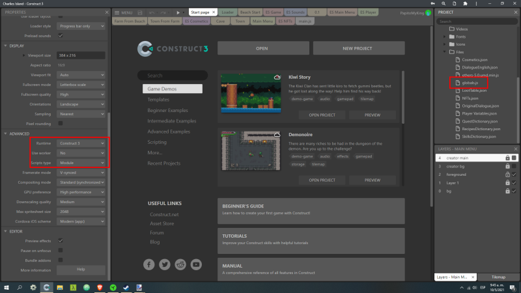Viewport: 521px width, 293px height.
Task: Click the Videos folder icon
Action: point(452,29)
